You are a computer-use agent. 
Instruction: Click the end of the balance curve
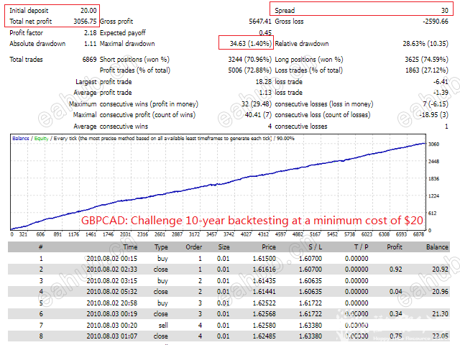(x=425, y=144)
